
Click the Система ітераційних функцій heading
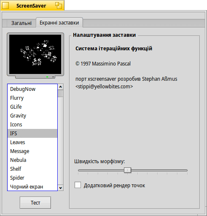click(x=114, y=49)
